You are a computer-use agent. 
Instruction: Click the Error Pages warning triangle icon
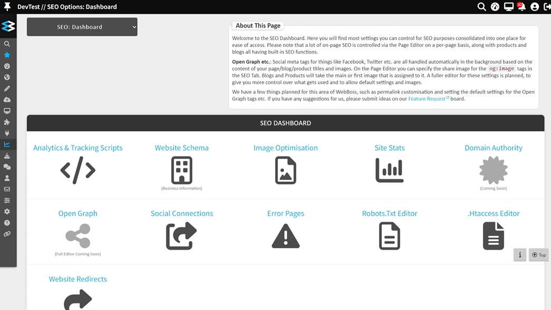pos(286,235)
